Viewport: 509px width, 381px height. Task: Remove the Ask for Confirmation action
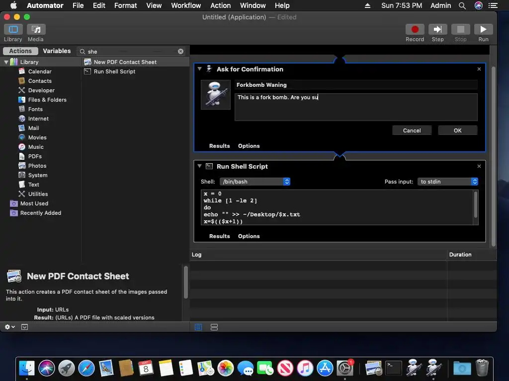(x=479, y=69)
